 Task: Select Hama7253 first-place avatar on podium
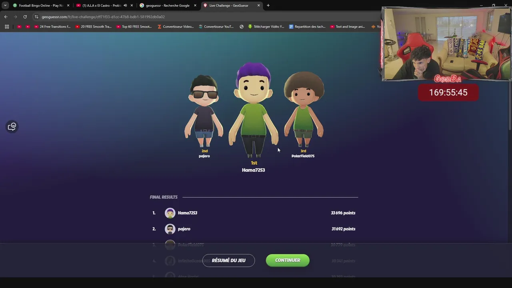pos(254,110)
